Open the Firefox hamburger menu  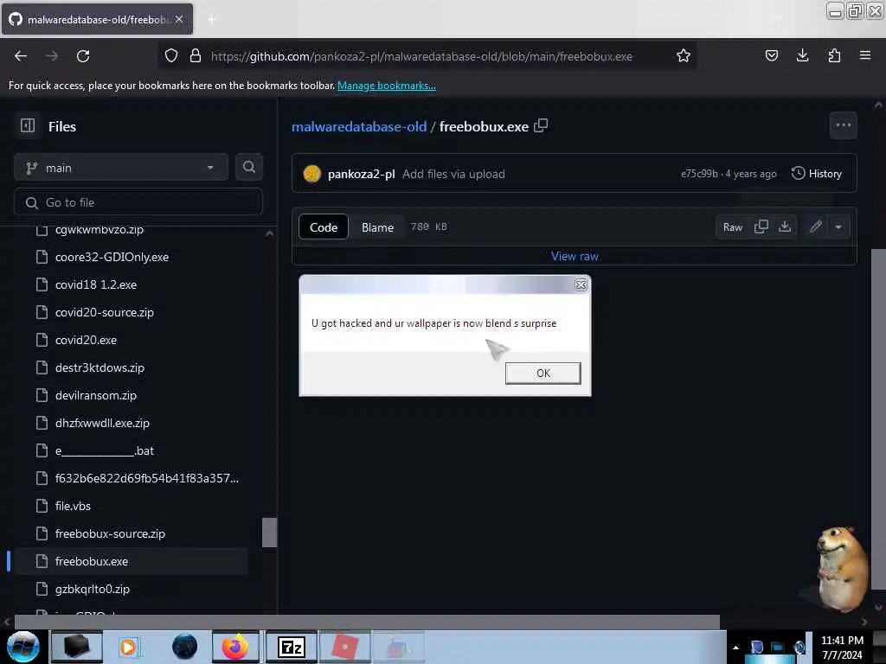point(864,55)
